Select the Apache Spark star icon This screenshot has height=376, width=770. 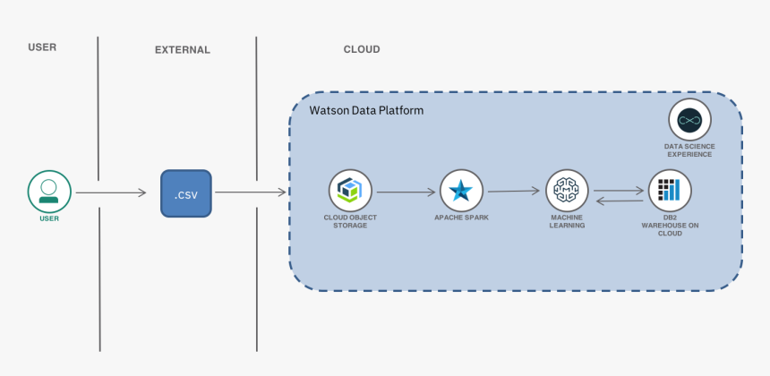(461, 191)
